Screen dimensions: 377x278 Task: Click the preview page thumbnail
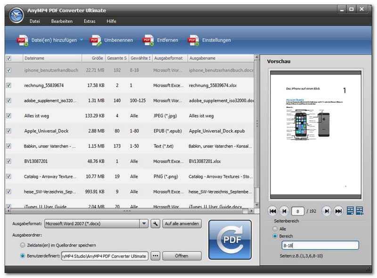coord(316,135)
